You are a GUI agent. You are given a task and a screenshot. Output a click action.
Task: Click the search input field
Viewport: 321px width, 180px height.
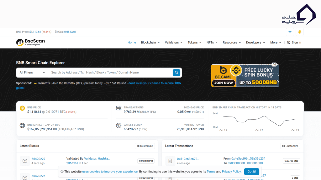(x=110, y=72)
